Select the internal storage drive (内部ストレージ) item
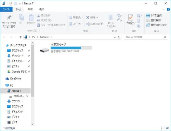 click(66, 48)
